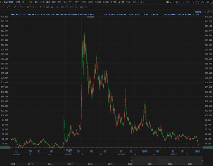Select the crosshair move cursor tool

point(4,7)
